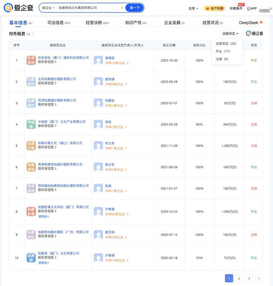The image size is (273, 286).
Task: Select 开业 (17) filter option
Action: click(x=223, y=51)
